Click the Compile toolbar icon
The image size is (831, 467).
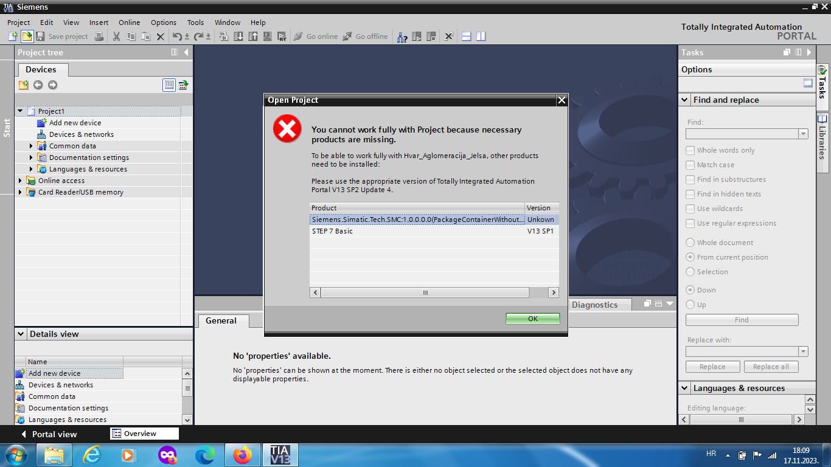pos(223,36)
